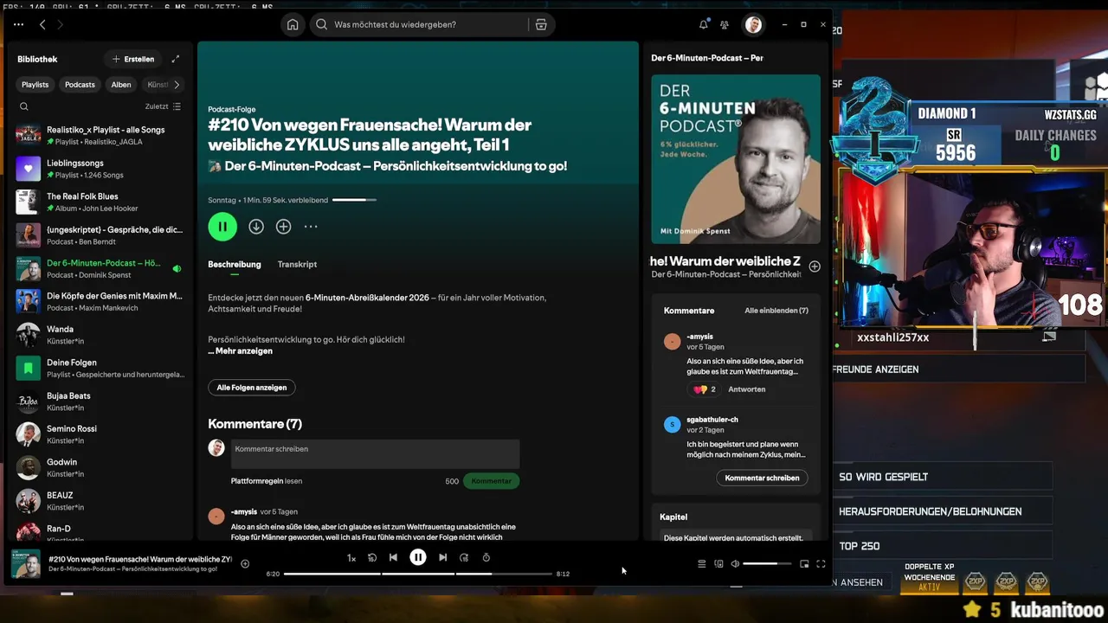This screenshot has width=1108, height=623.
Task: Open Die Köpfe der Genies podcast
Action: click(x=100, y=302)
